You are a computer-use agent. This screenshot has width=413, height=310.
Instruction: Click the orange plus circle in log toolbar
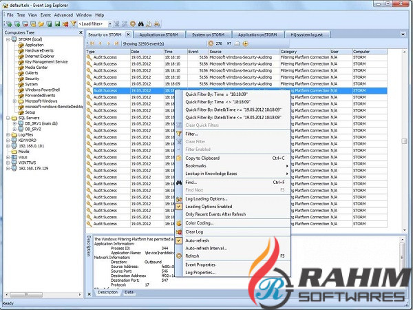pyautogui.click(x=246, y=43)
